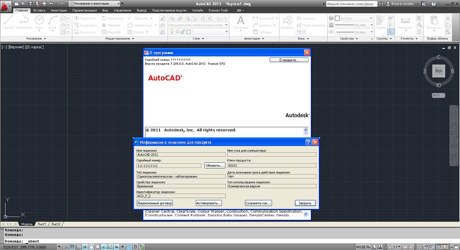Switch to the Вставка ribbon tab
The image size is (460, 250).
click(39, 10)
